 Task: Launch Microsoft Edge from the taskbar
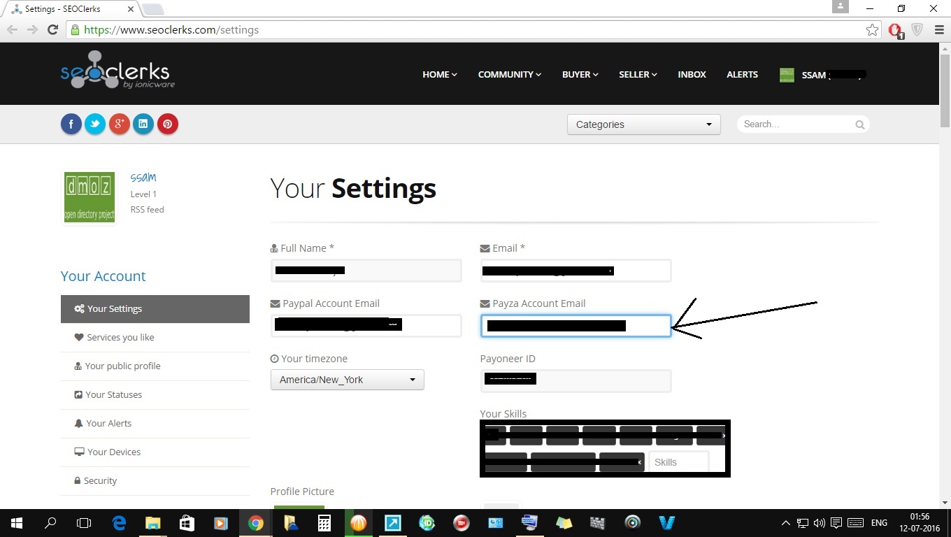tap(119, 522)
